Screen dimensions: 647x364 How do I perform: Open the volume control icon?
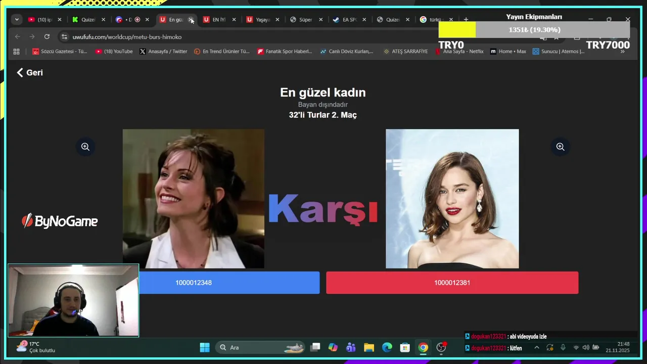pos(586,348)
